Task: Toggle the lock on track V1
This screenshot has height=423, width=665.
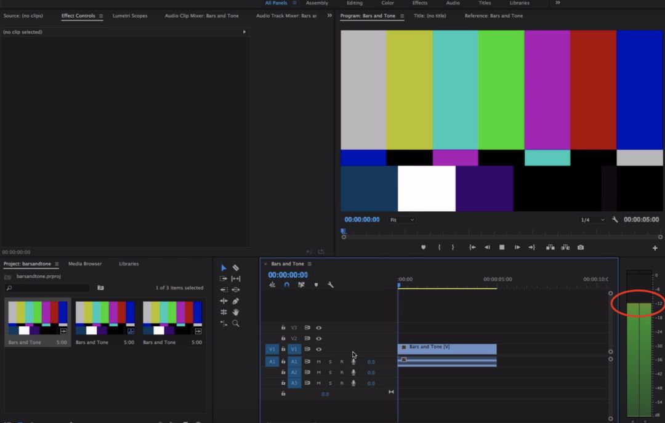Action: coord(283,349)
